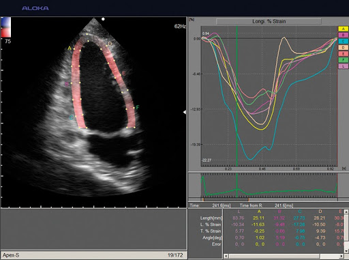This screenshot has height=260, width=349.
Task: Click the Angle[deg] row label
Action: pyautogui.click(x=212, y=237)
